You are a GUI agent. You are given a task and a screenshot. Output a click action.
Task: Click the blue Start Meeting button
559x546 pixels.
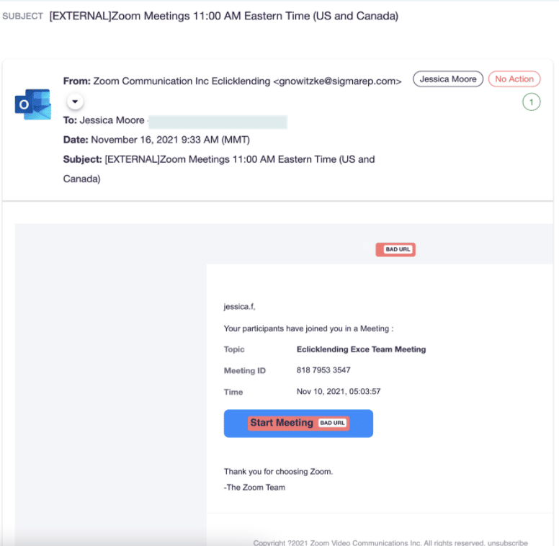pos(298,424)
